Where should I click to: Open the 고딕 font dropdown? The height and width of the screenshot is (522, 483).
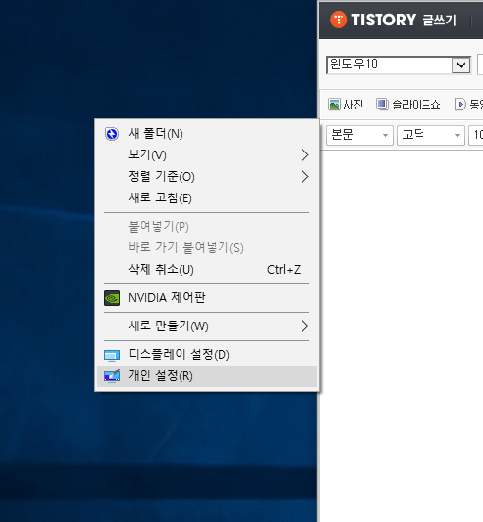click(431, 135)
